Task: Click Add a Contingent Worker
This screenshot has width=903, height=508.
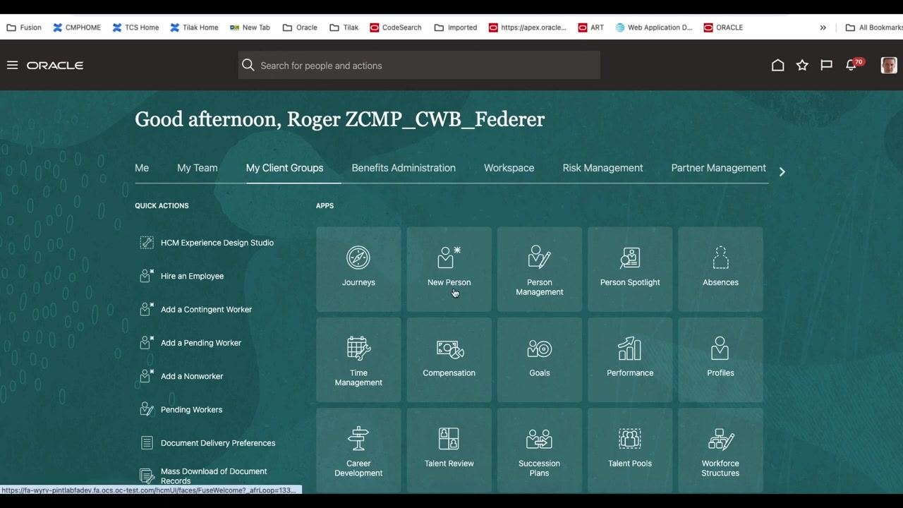Action: point(196,309)
